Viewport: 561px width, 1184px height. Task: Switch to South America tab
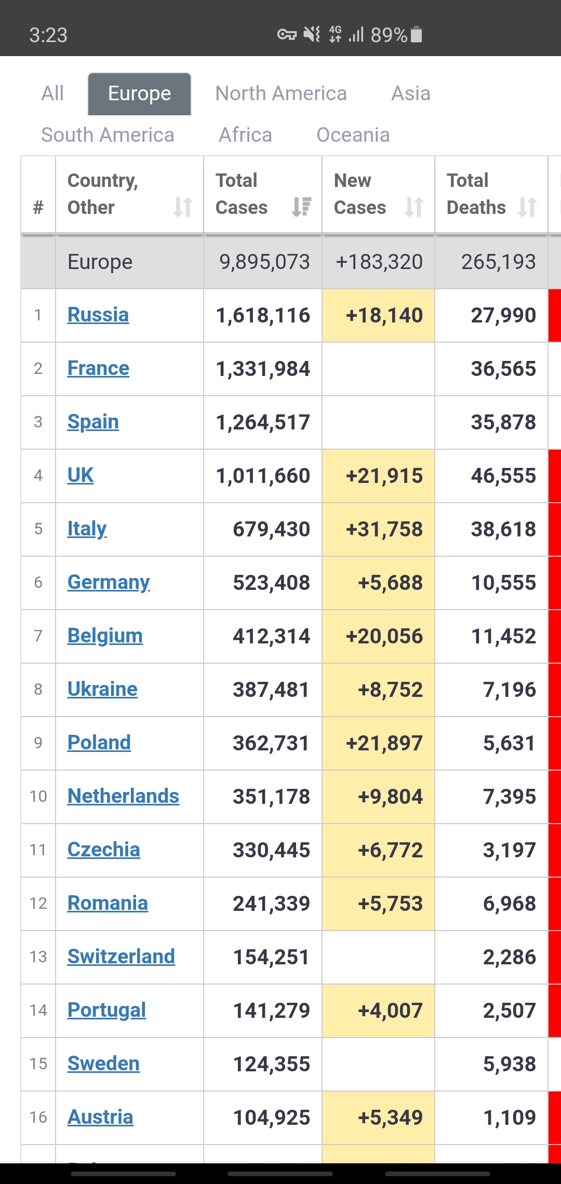[x=108, y=135]
